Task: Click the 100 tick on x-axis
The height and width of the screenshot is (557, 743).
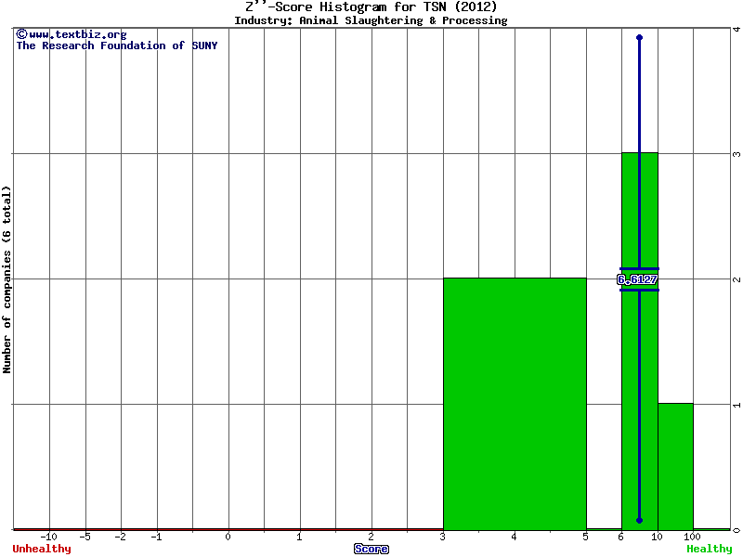Action: click(x=692, y=537)
